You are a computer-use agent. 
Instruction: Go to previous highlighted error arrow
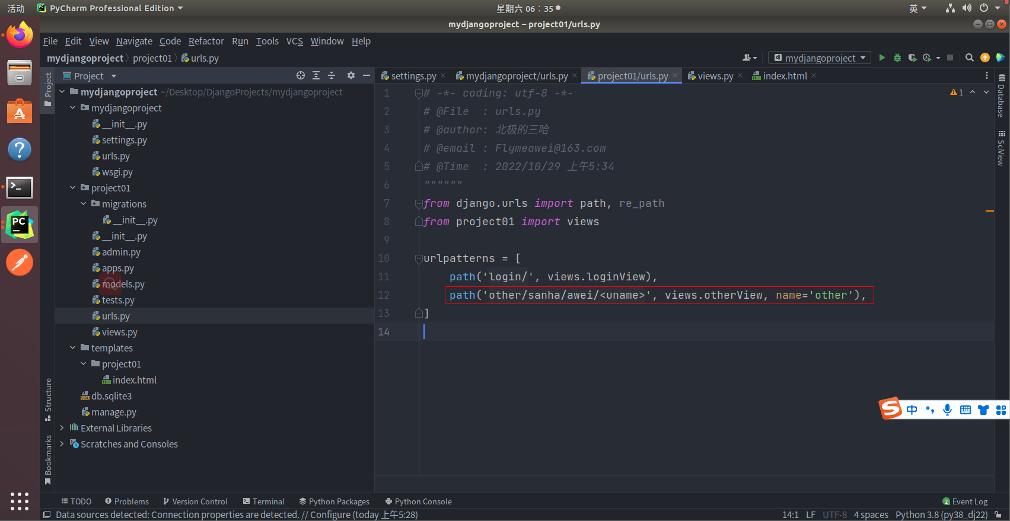tap(973, 92)
